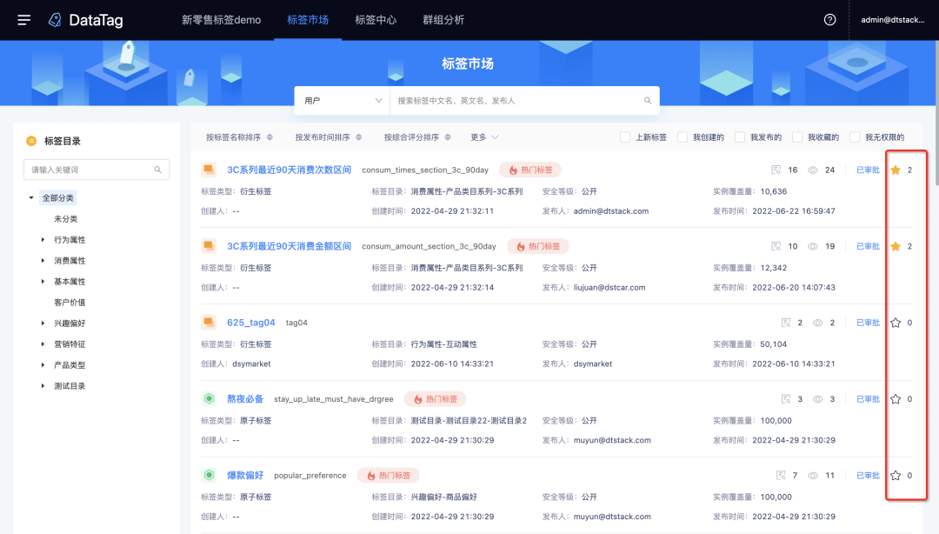Open the 用户 search type dropdown
Image resolution: width=939 pixels, height=534 pixels.
coord(343,101)
